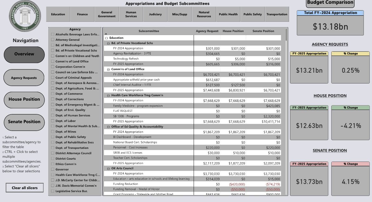372x202 pixels.
Task: Click the ($420,000) House Position cell
Action: [x=237, y=184]
